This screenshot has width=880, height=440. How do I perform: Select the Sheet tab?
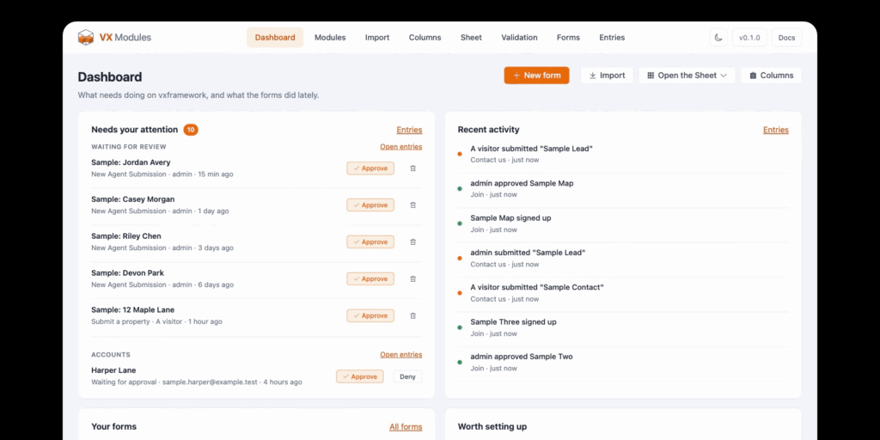click(472, 38)
